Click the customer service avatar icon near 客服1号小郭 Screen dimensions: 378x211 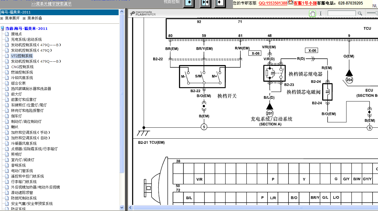pos(290,2)
